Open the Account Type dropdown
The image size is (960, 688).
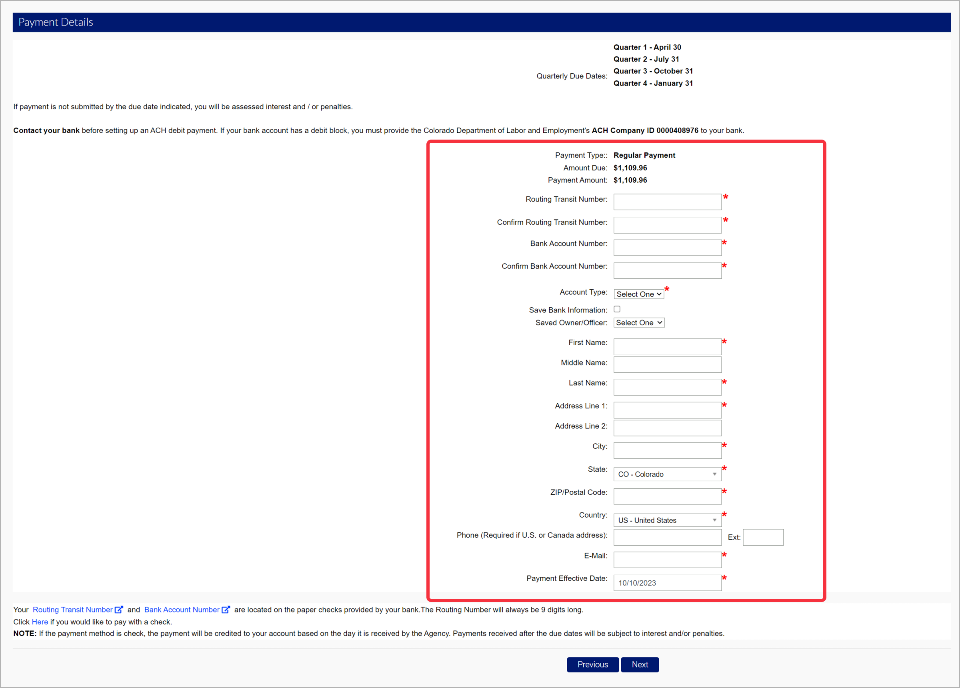(x=638, y=294)
